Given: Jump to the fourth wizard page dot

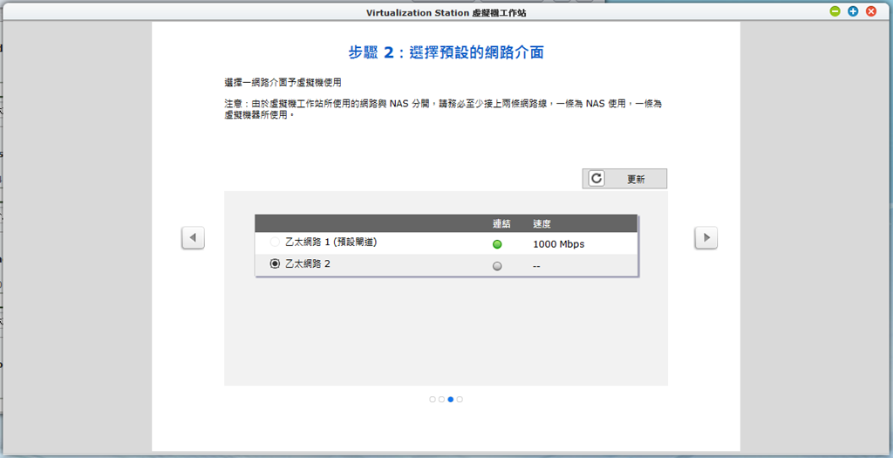Looking at the screenshot, I should (460, 400).
